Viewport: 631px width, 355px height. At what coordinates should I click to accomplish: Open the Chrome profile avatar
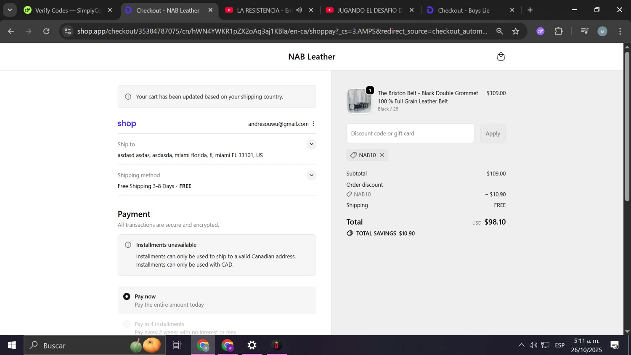tap(602, 31)
